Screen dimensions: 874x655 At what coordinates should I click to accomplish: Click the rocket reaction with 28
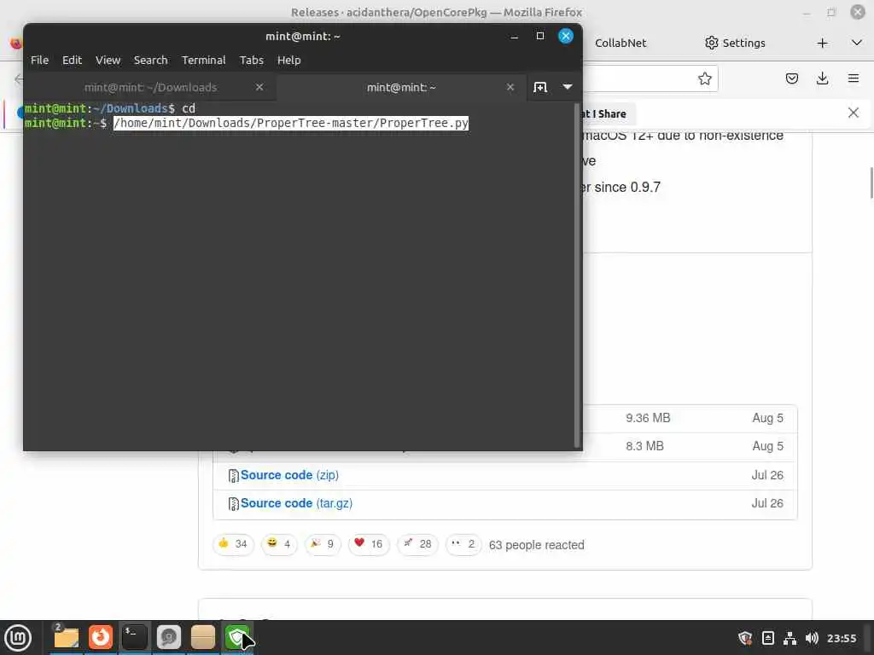[x=417, y=544]
